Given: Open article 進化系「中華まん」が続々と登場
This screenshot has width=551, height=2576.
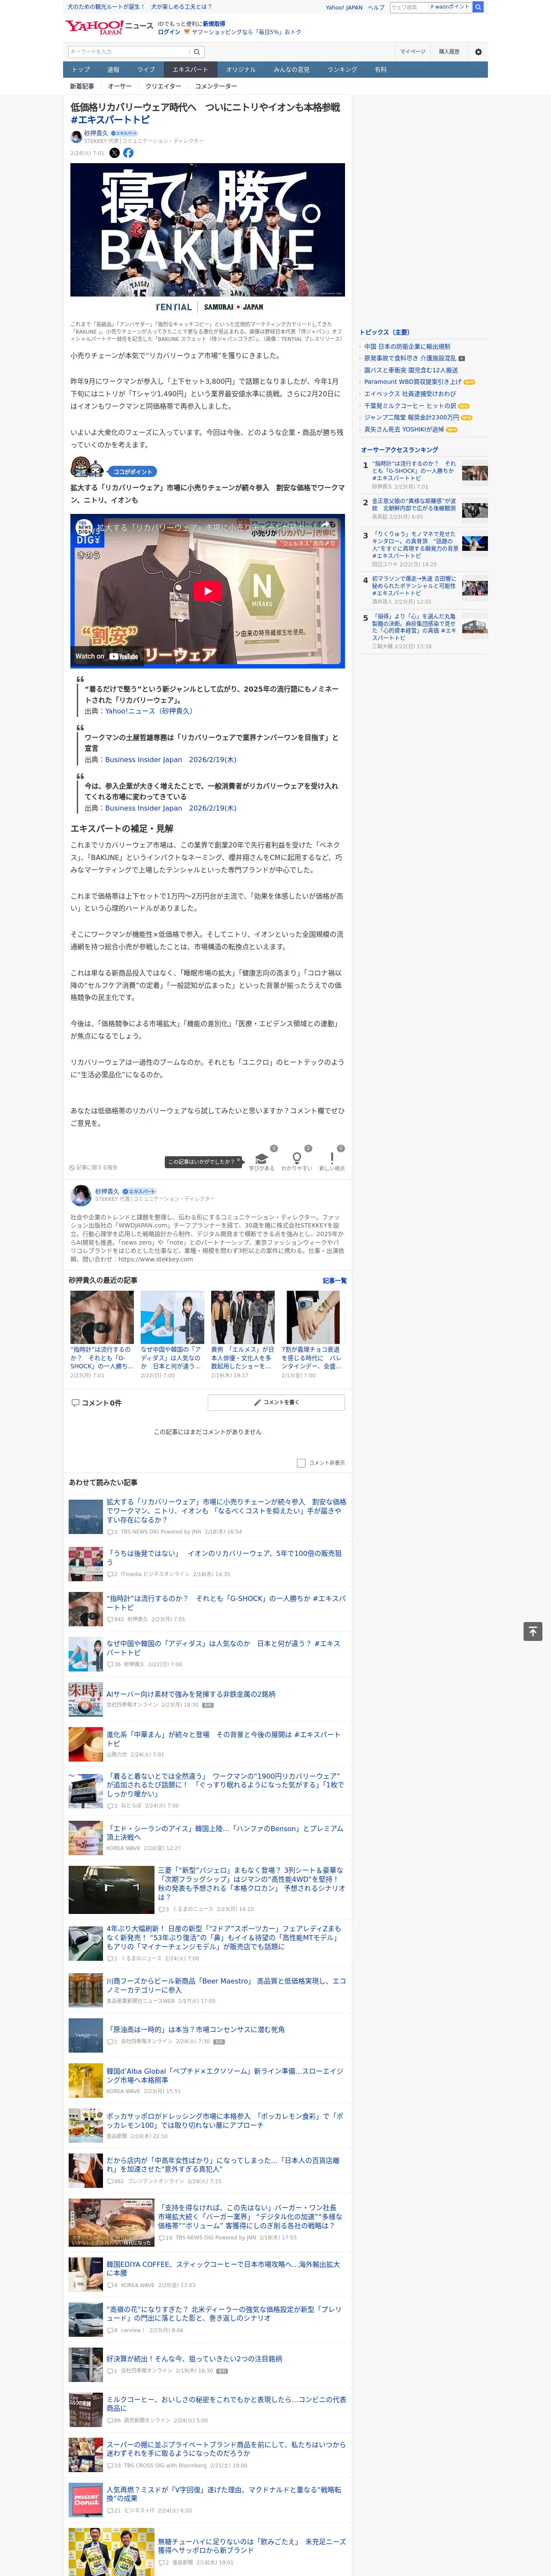Looking at the screenshot, I should 223,1739.
